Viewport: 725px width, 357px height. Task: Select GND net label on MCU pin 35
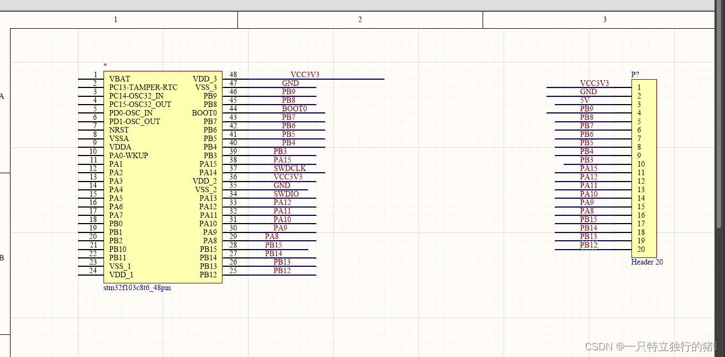[282, 185]
